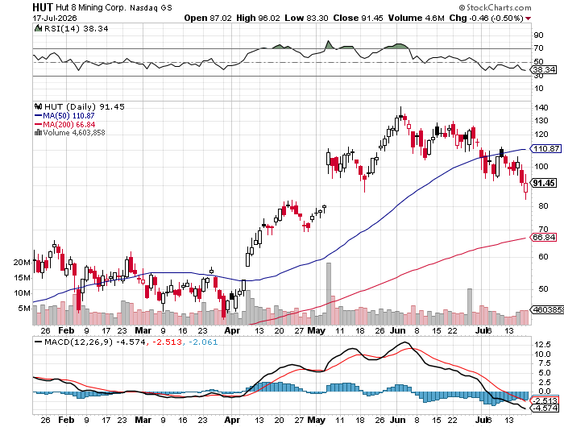
Task: Click the red down-arrow next to Chg
Action: pyautogui.click(x=528, y=19)
